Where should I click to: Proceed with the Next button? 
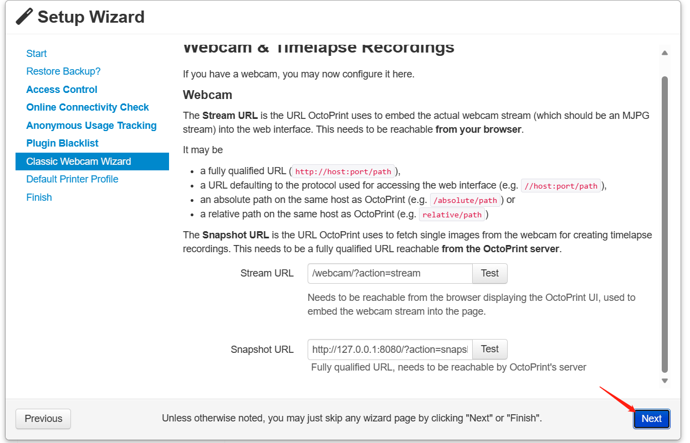click(x=651, y=419)
